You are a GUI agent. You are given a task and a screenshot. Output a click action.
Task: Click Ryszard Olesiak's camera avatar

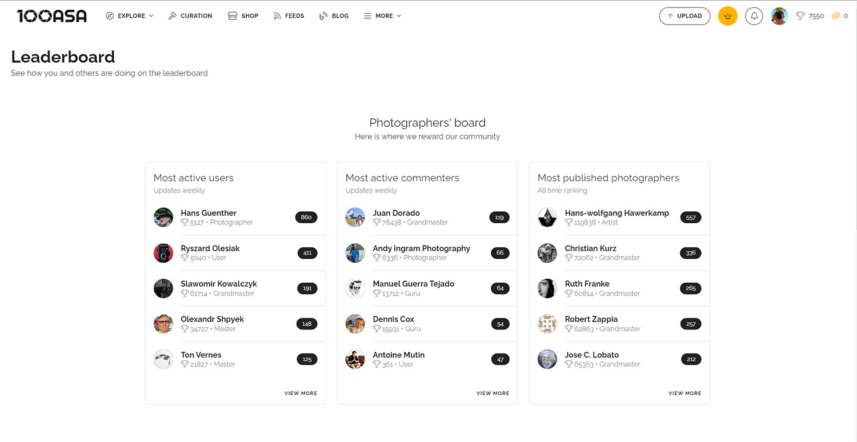pyautogui.click(x=163, y=253)
